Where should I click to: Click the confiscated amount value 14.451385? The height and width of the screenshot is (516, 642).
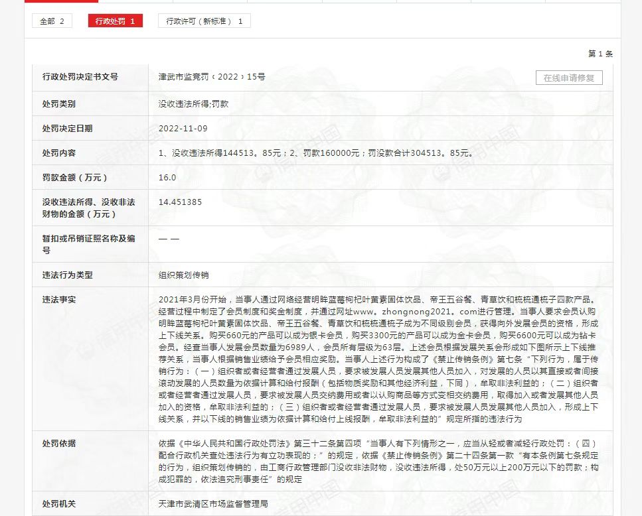(x=180, y=202)
